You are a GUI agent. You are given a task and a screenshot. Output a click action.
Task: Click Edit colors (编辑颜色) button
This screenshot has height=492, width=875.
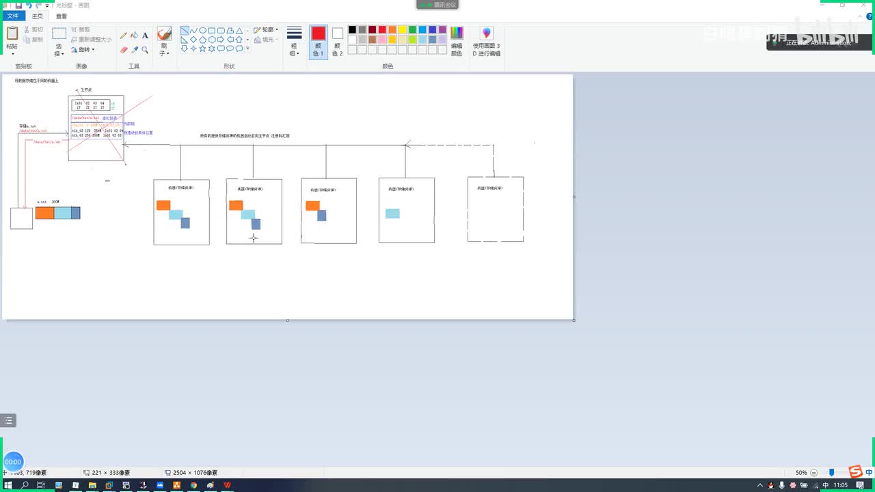tap(457, 42)
